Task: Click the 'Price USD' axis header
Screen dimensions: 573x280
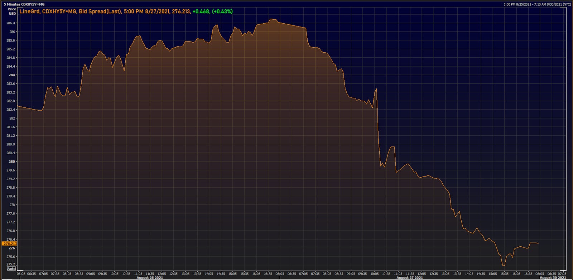Action: (x=12, y=11)
